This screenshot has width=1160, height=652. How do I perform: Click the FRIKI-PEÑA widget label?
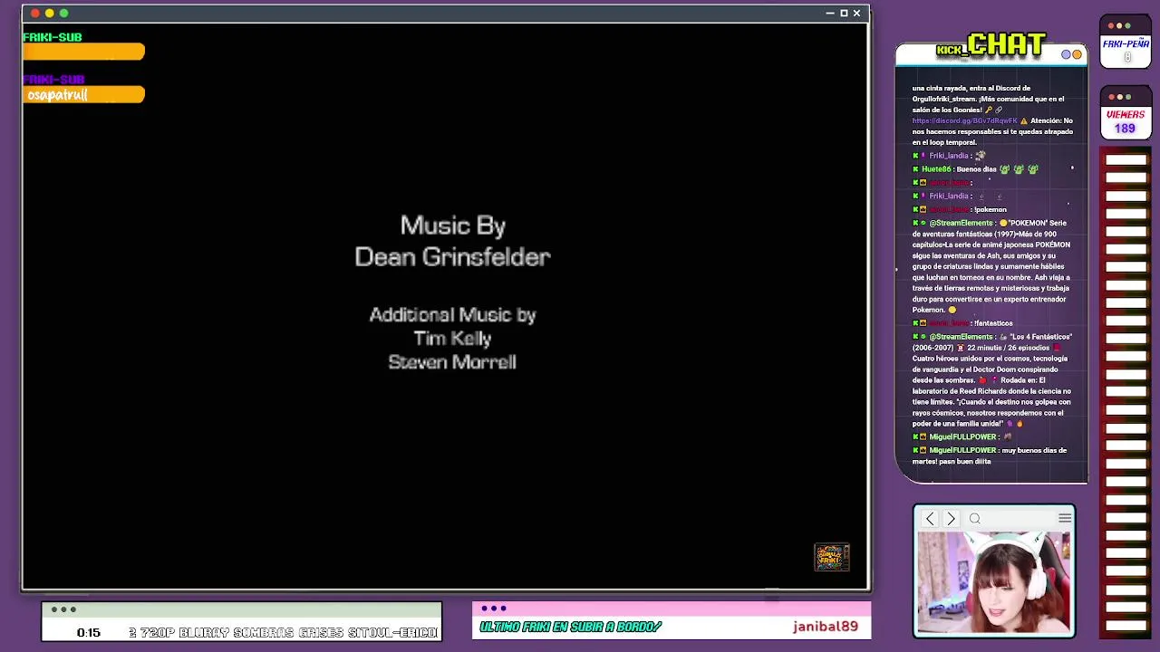click(x=1126, y=43)
